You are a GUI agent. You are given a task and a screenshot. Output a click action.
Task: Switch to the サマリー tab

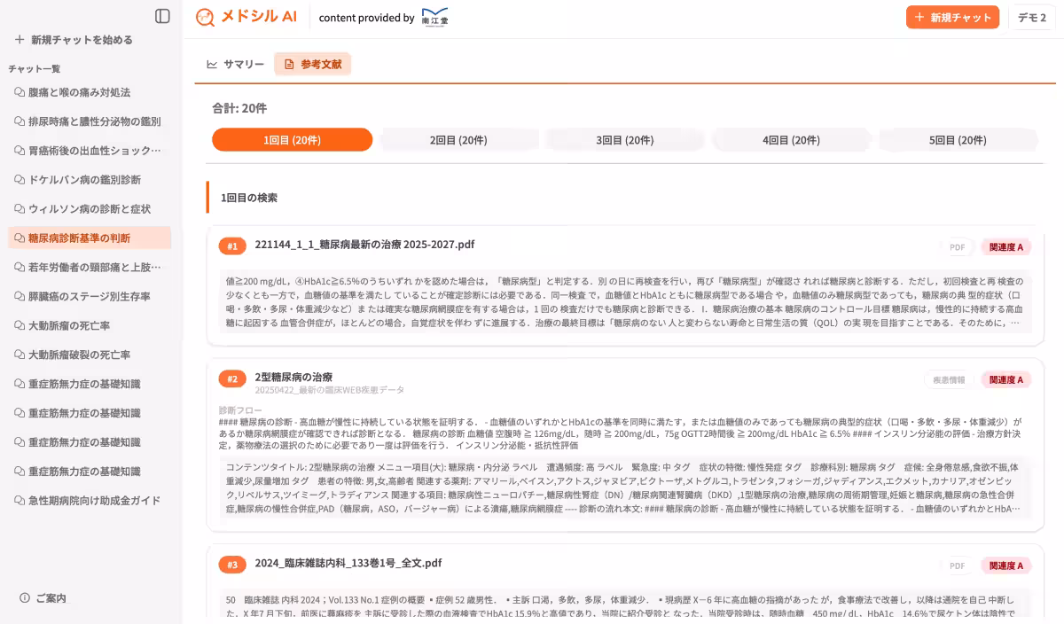[x=236, y=64]
